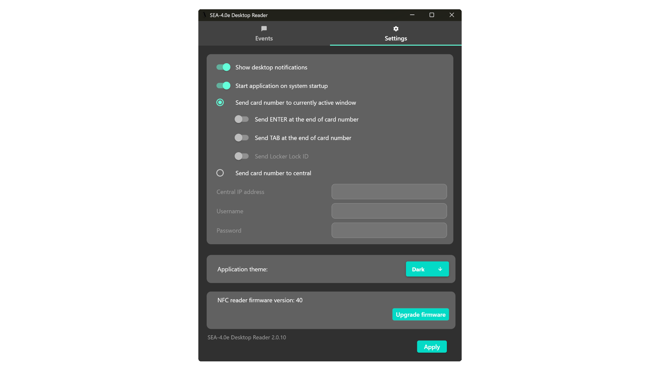The image size is (660, 371).
Task: Turn off Start application on system startup
Action: click(x=223, y=86)
